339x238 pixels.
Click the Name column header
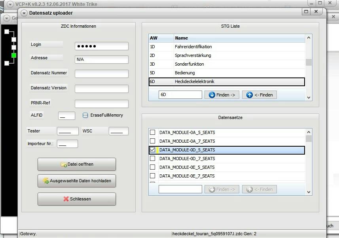239,38
